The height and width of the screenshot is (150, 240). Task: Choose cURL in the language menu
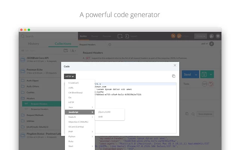pyautogui.click(x=71, y=87)
